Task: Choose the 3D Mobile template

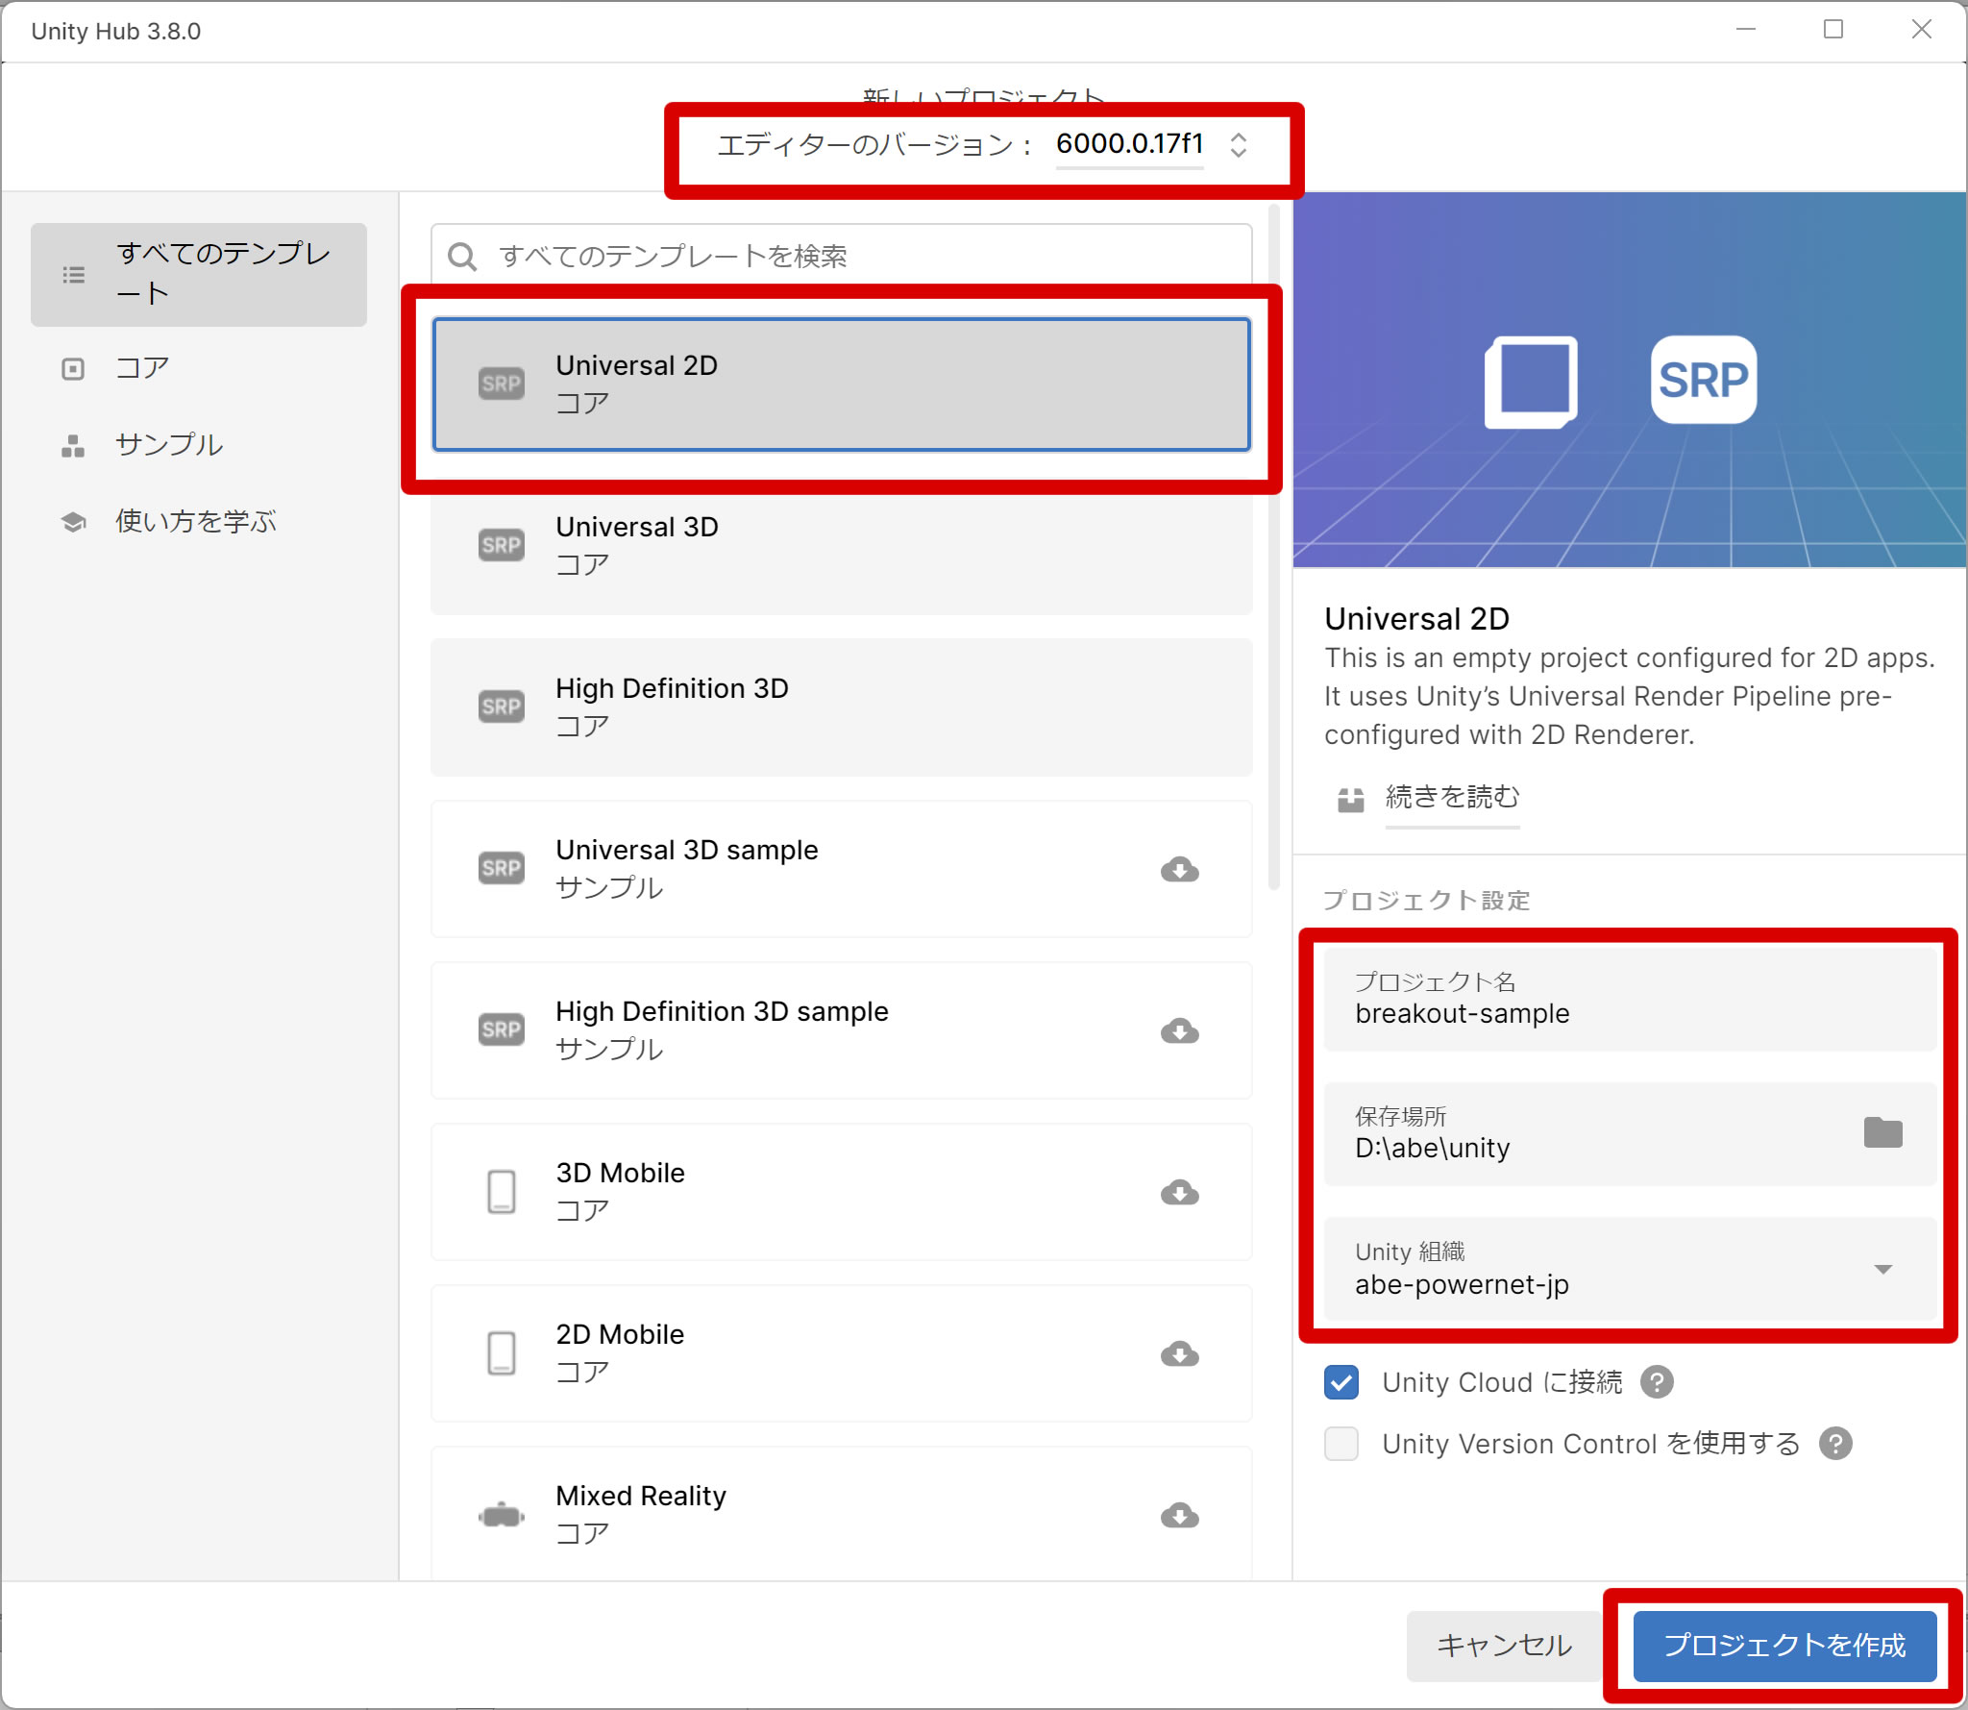Action: pos(841,1192)
